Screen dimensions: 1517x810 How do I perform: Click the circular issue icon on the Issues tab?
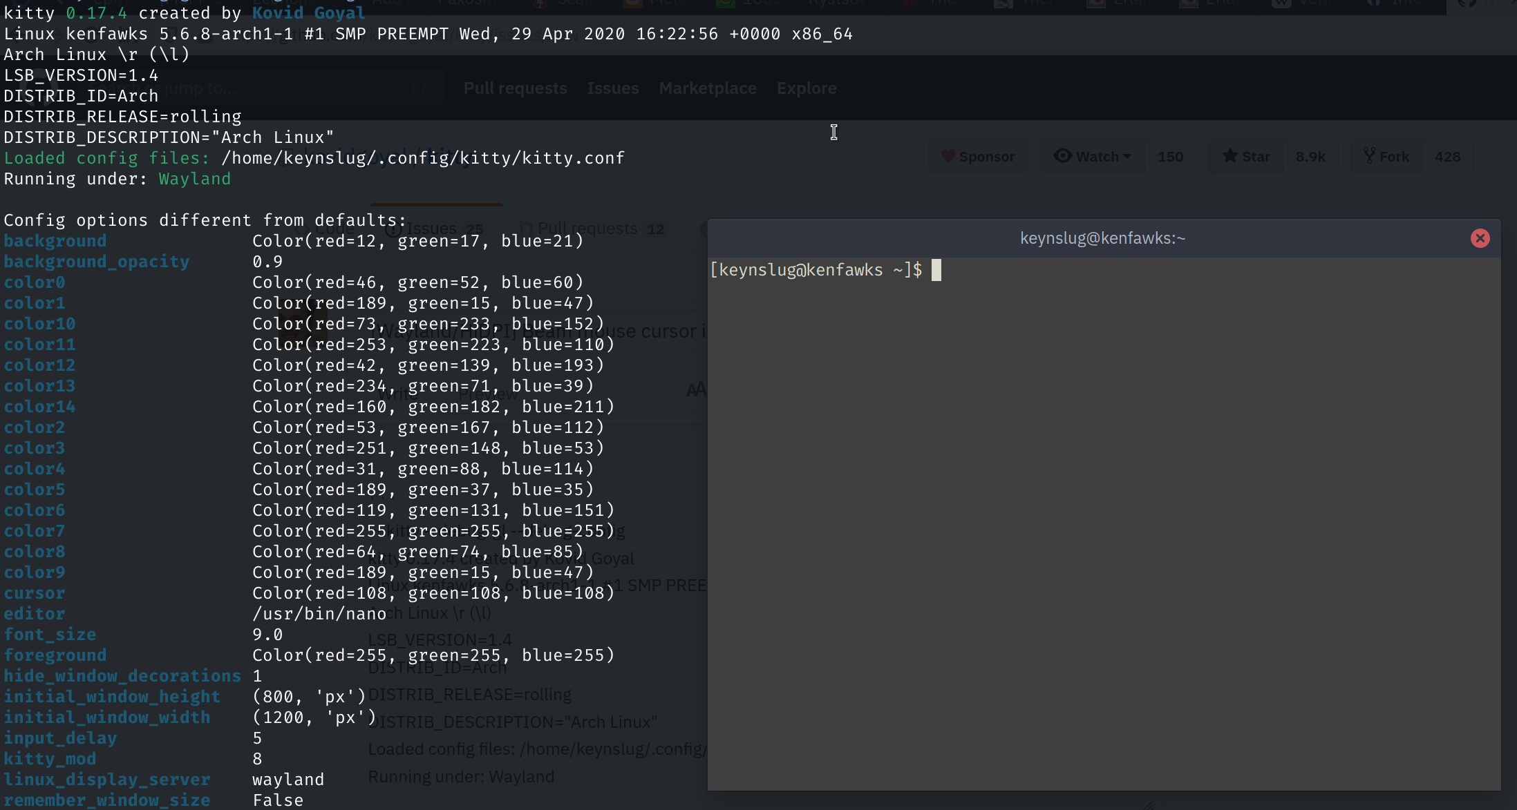click(393, 228)
